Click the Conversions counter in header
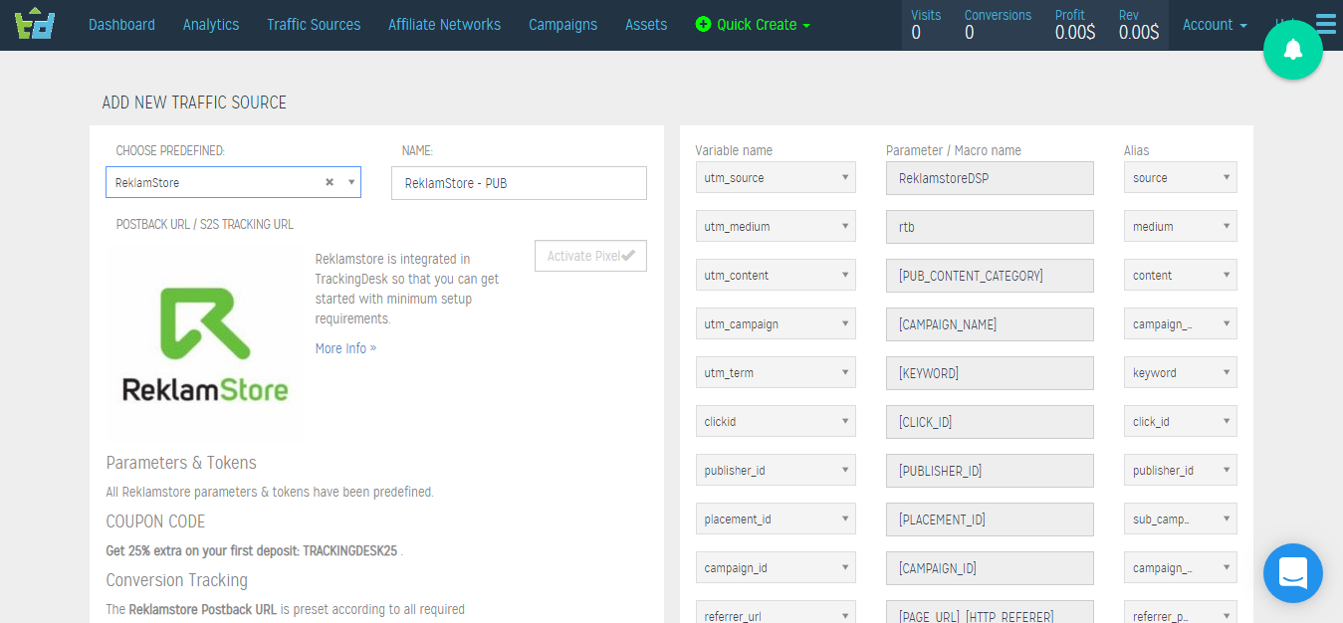Image resolution: width=1343 pixels, height=623 pixels. (998, 25)
